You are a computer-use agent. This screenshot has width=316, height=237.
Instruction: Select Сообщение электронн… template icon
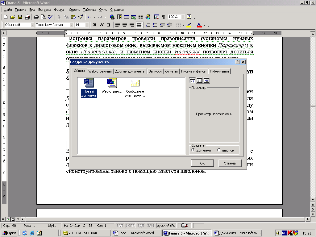click(135, 88)
